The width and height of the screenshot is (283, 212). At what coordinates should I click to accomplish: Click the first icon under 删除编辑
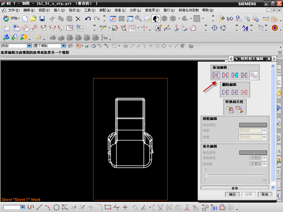click(226, 92)
